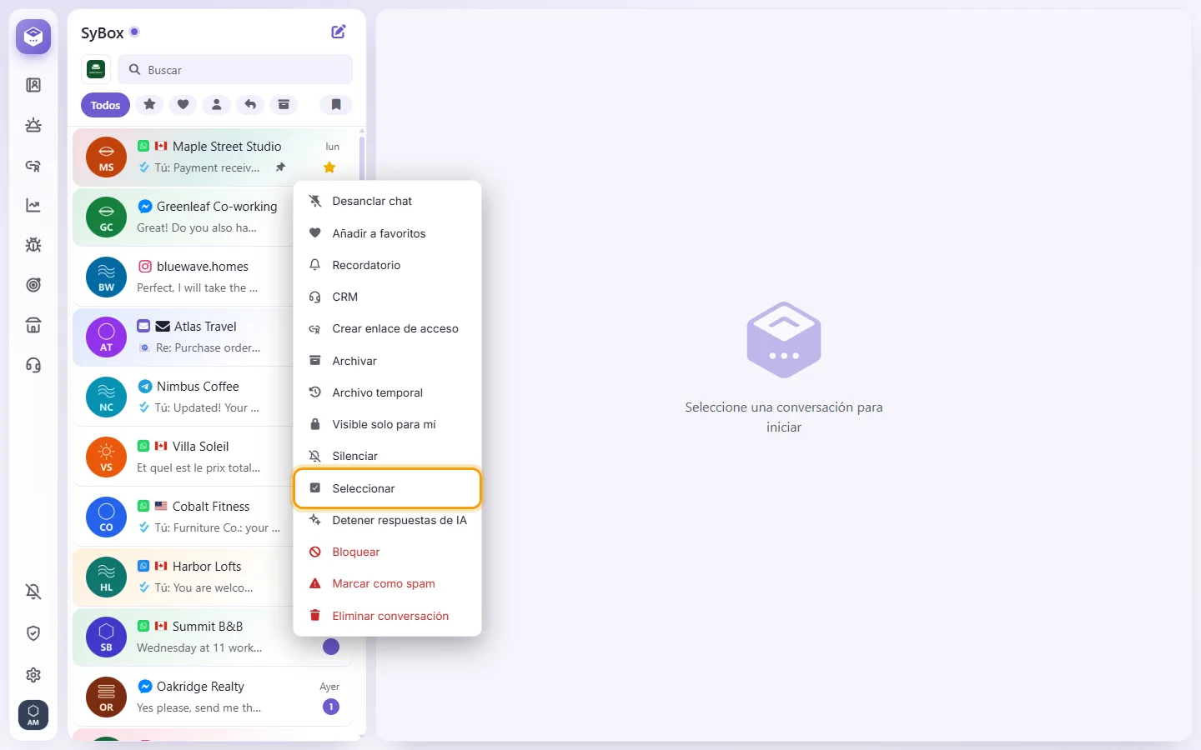Image resolution: width=1201 pixels, height=750 pixels.
Task: Filter chats by person icon
Action: (216, 105)
